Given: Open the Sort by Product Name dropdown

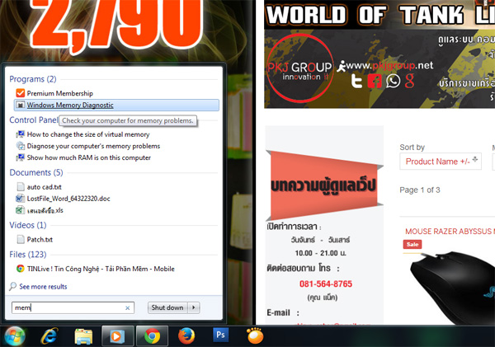Looking at the screenshot, I should coord(441,162).
